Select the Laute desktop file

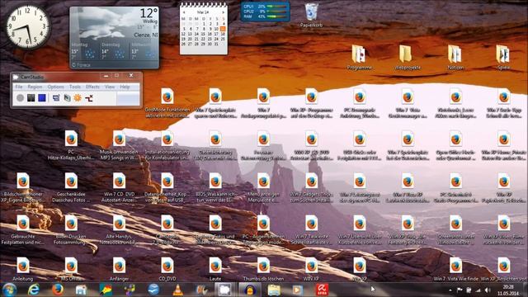(215, 269)
